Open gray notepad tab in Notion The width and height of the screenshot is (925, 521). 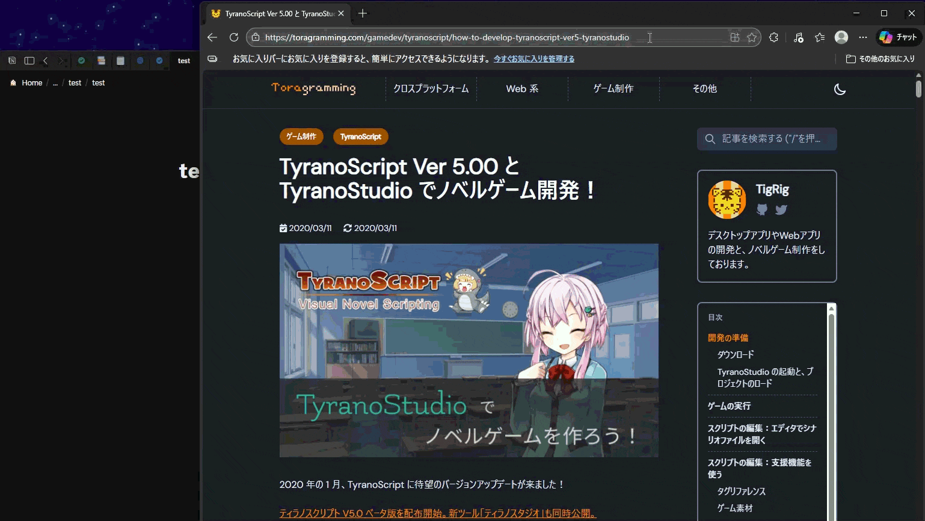[120, 61]
